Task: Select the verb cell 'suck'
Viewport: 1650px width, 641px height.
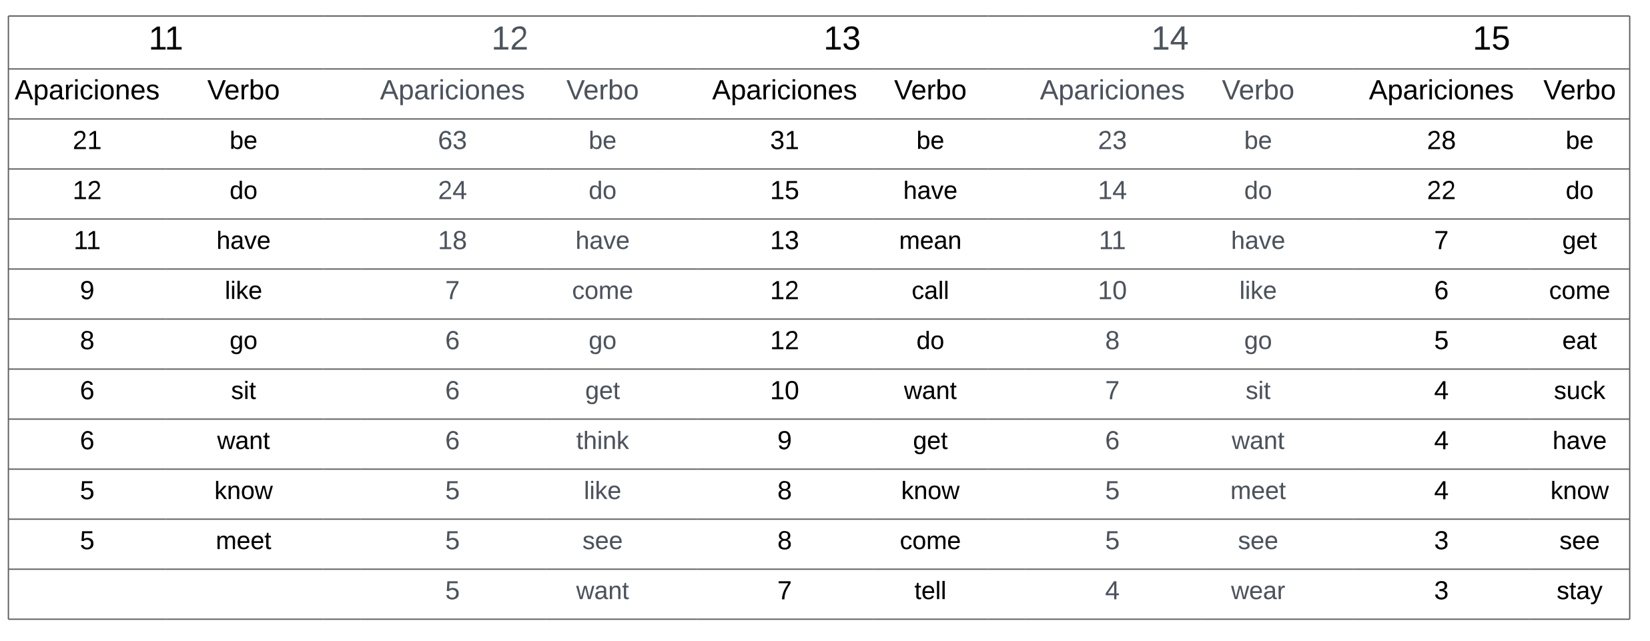Action: [x=1579, y=391]
